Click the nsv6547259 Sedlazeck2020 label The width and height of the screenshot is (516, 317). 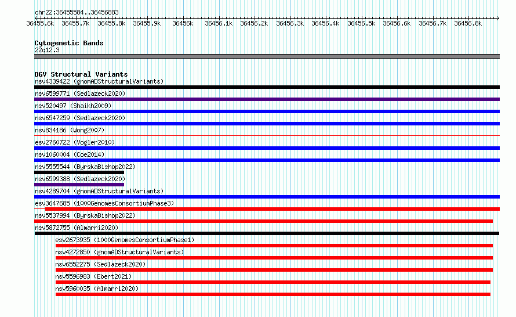click(x=80, y=118)
